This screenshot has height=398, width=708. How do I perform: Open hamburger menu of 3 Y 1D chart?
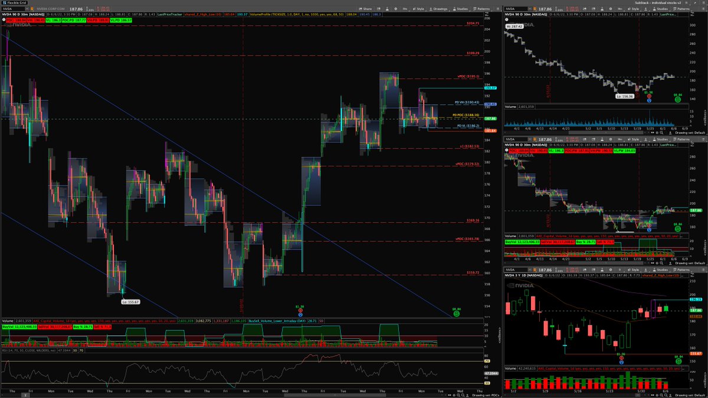click(703, 270)
